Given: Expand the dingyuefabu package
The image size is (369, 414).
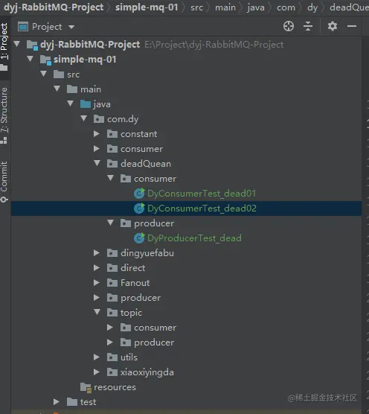Looking at the screenshot, I should click(97, 253).
